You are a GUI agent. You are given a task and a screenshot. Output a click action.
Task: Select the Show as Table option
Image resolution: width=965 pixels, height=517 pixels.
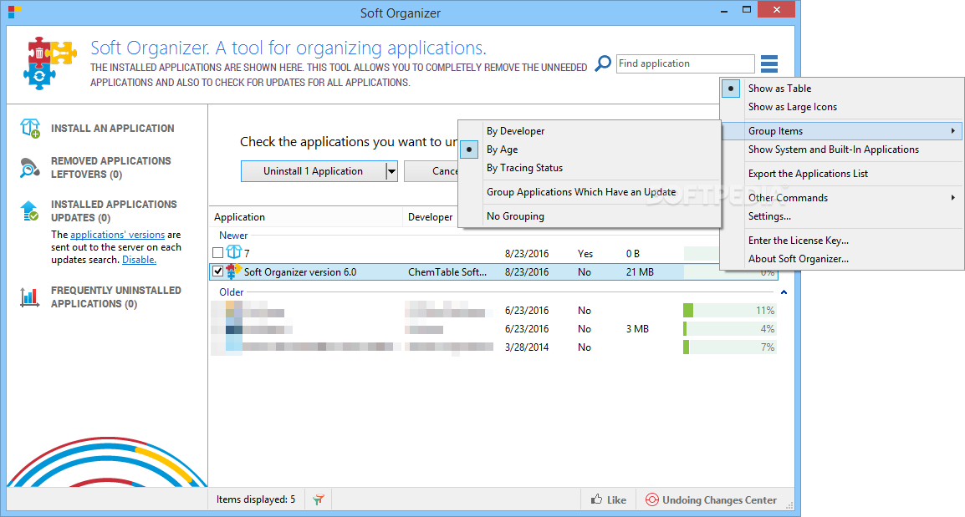click(x=779, y=89)
